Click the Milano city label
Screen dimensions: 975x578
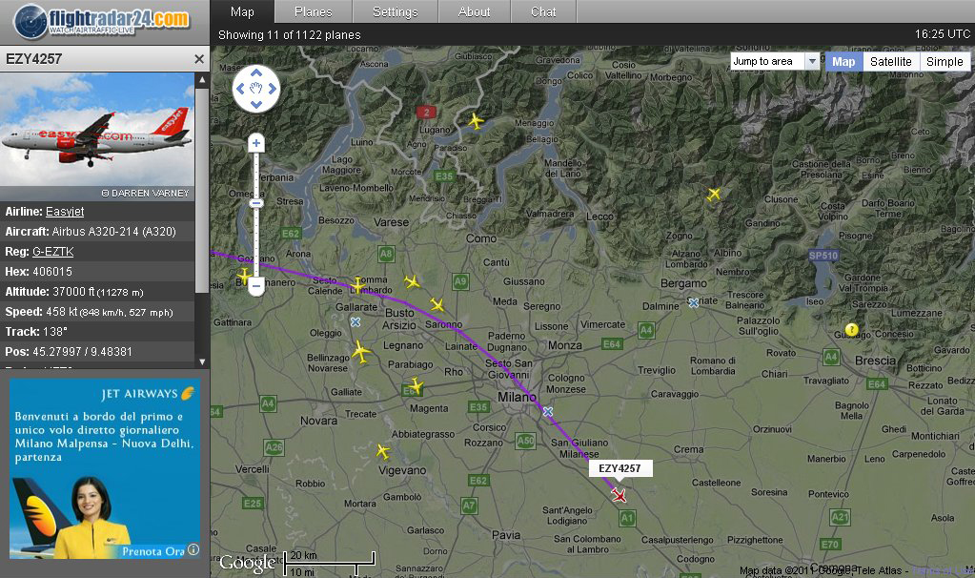[x=517, y=397]
